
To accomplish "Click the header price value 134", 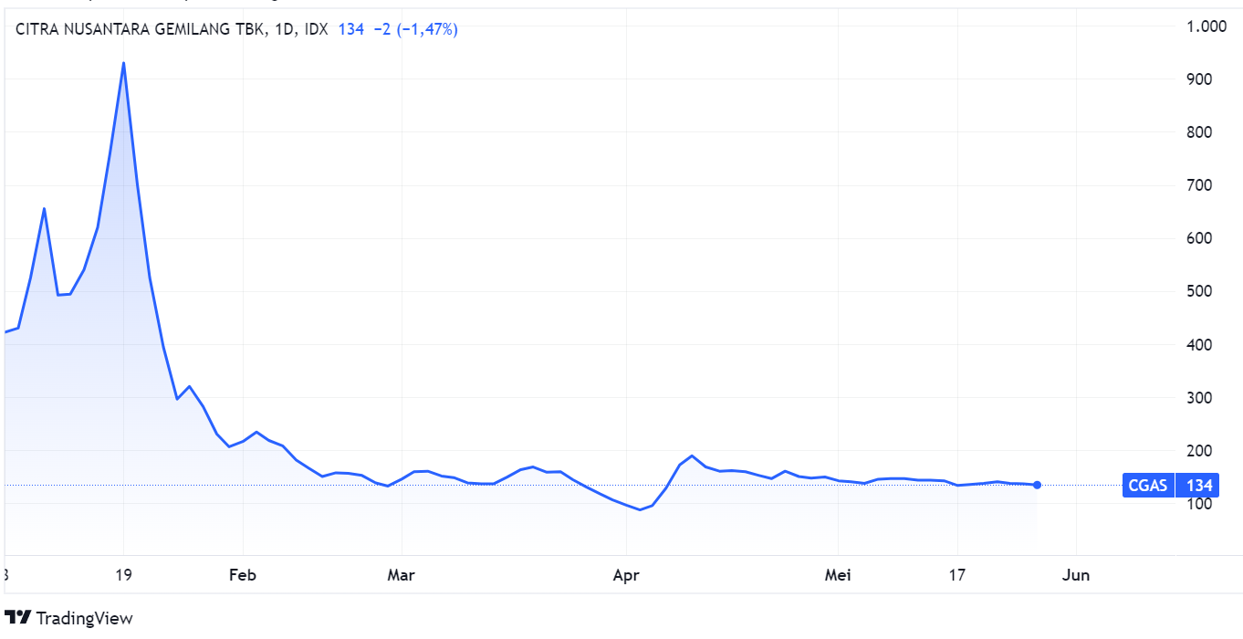I will (351, 29).
